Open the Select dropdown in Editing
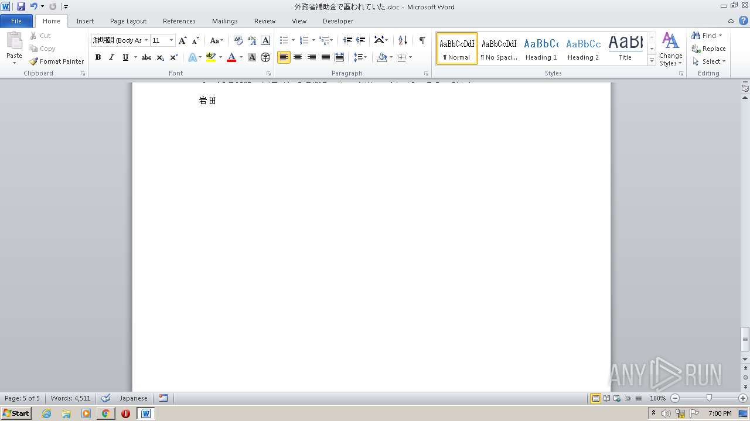 (x=709, y=61)
